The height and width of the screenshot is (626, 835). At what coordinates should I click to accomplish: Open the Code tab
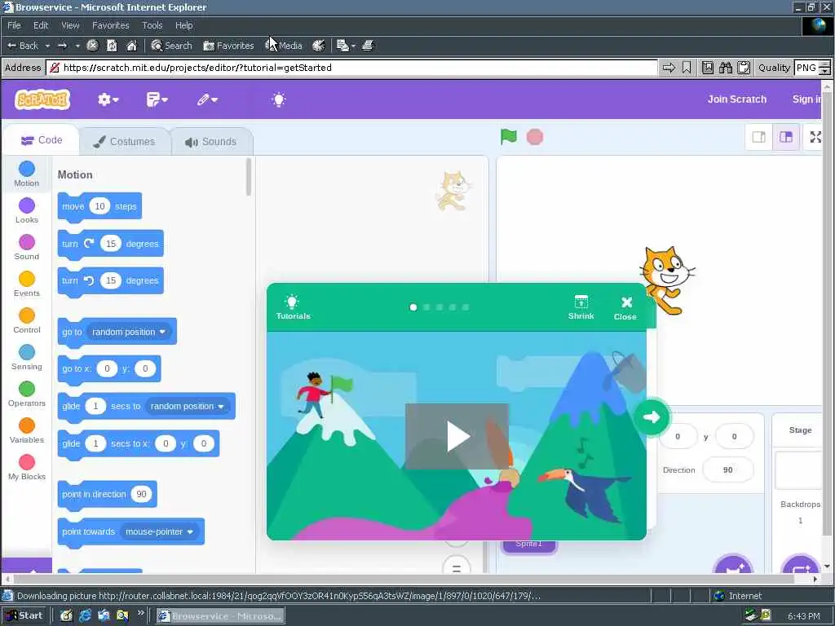coord(42,140)
